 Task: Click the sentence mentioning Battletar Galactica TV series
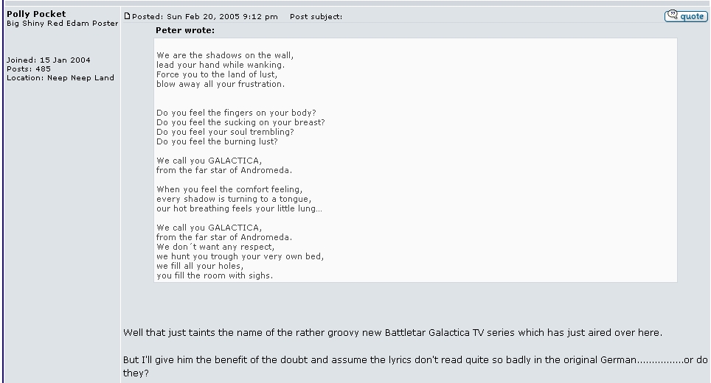[392, 333]
